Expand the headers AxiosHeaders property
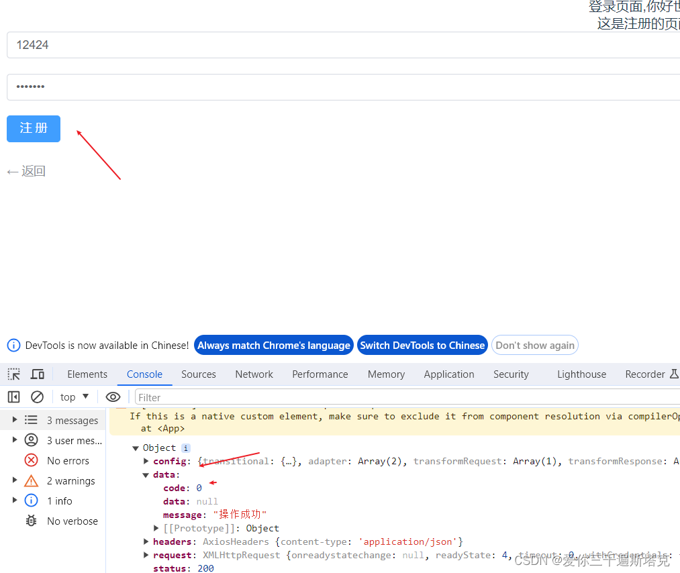 [146, 541]
